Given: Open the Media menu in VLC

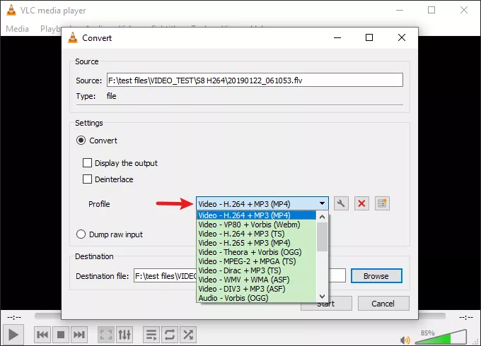Looking at the screenshot, I should [x=17, y=29].
